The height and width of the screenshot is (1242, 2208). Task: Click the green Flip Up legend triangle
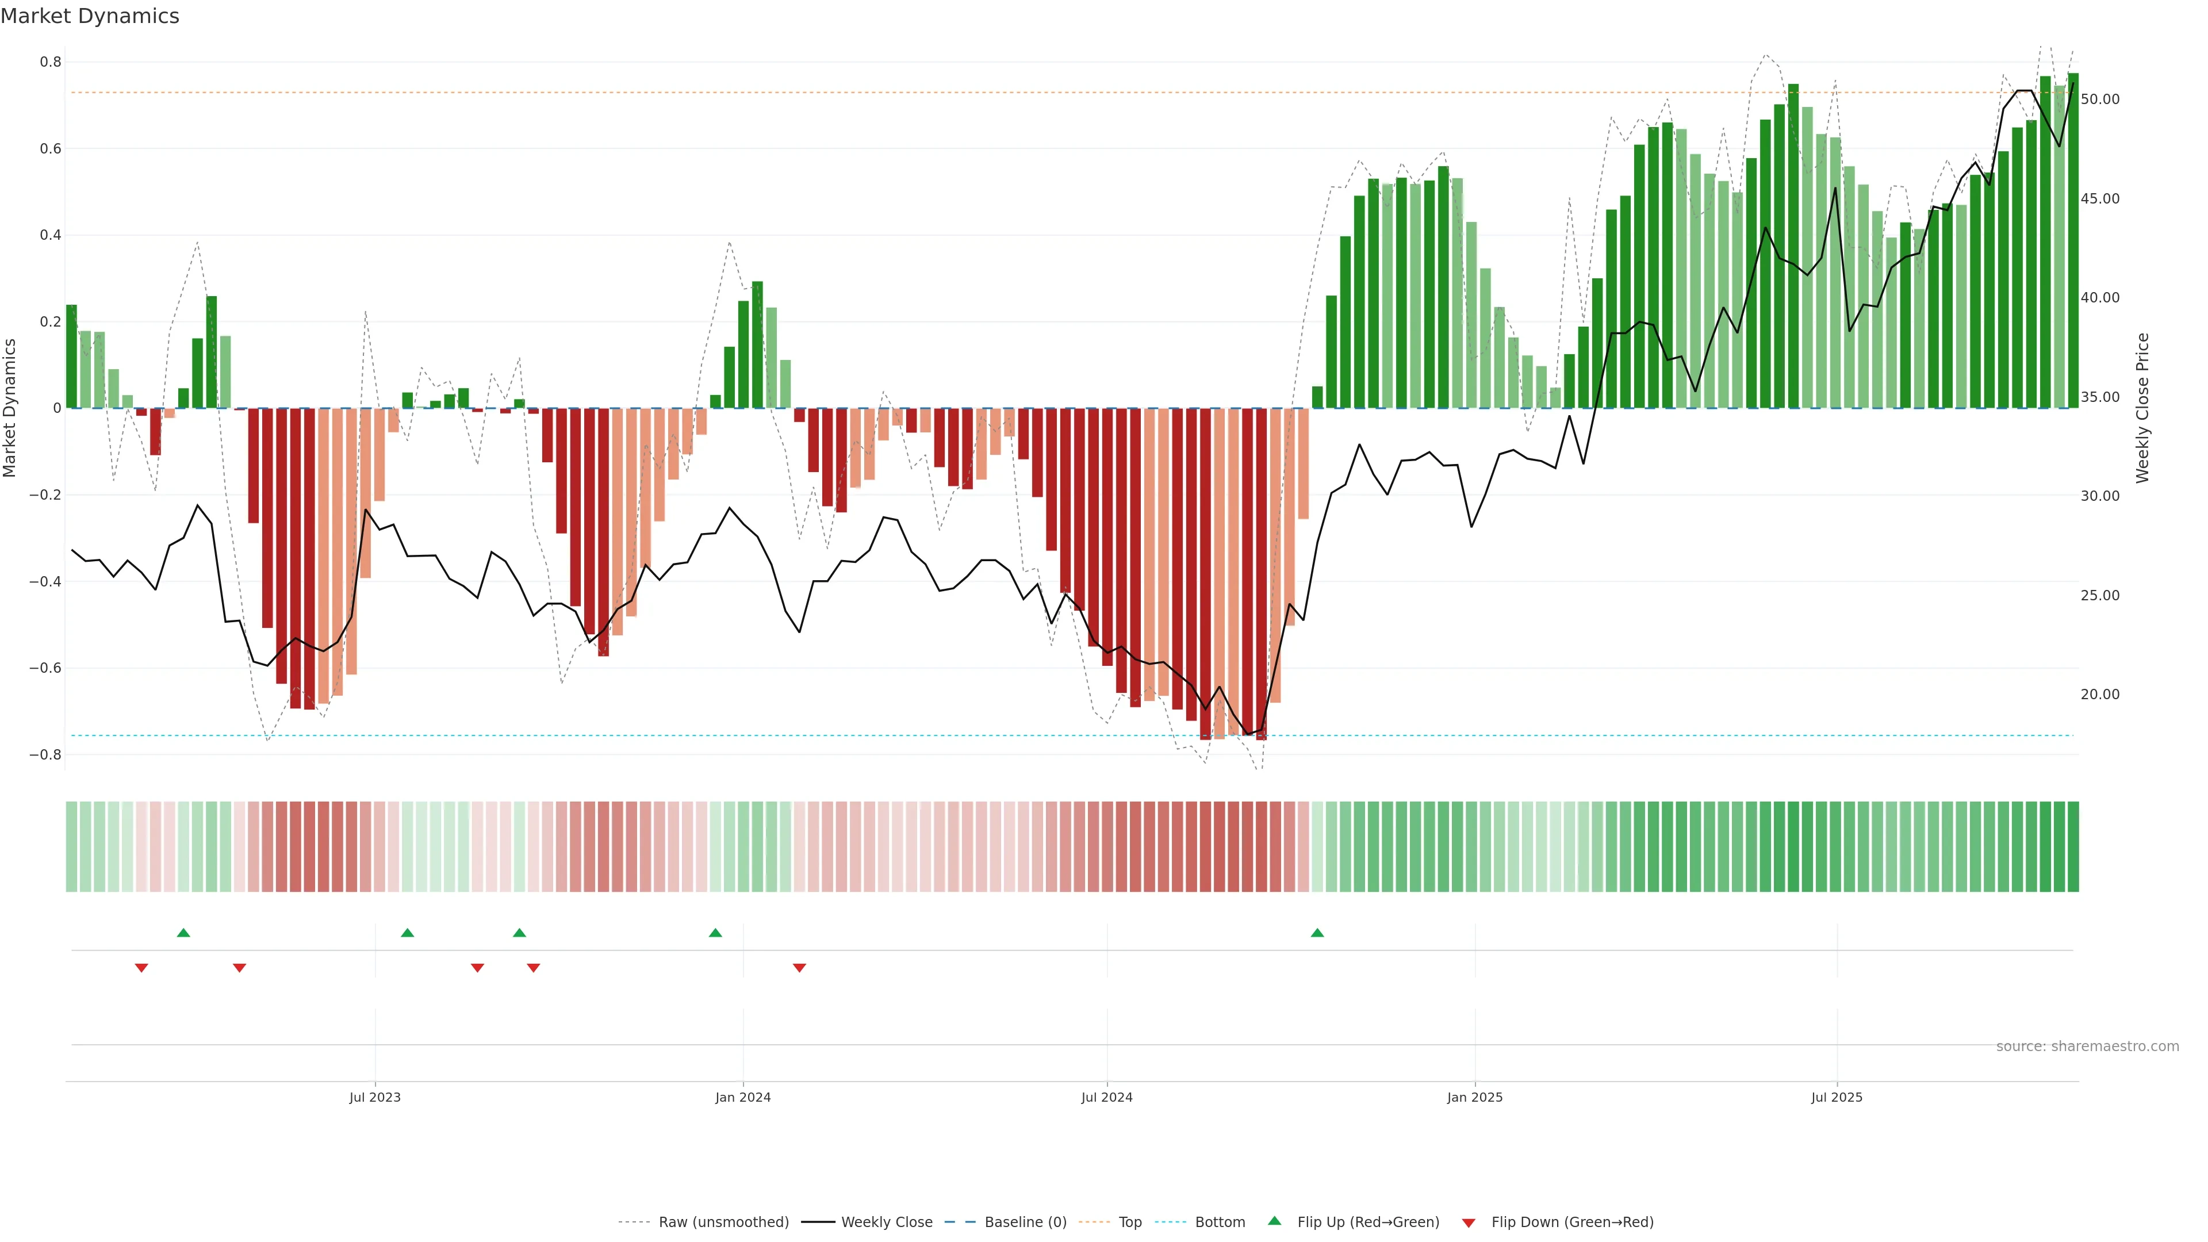coord(1275,1221)
